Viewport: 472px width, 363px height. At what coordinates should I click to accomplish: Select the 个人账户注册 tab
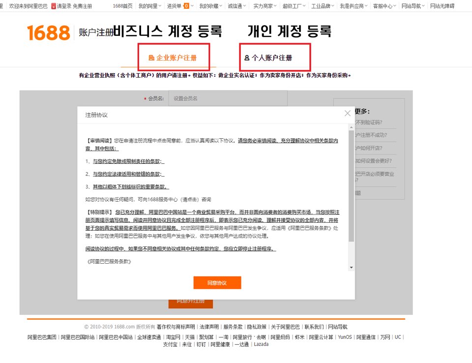click(x=268, y=58)
